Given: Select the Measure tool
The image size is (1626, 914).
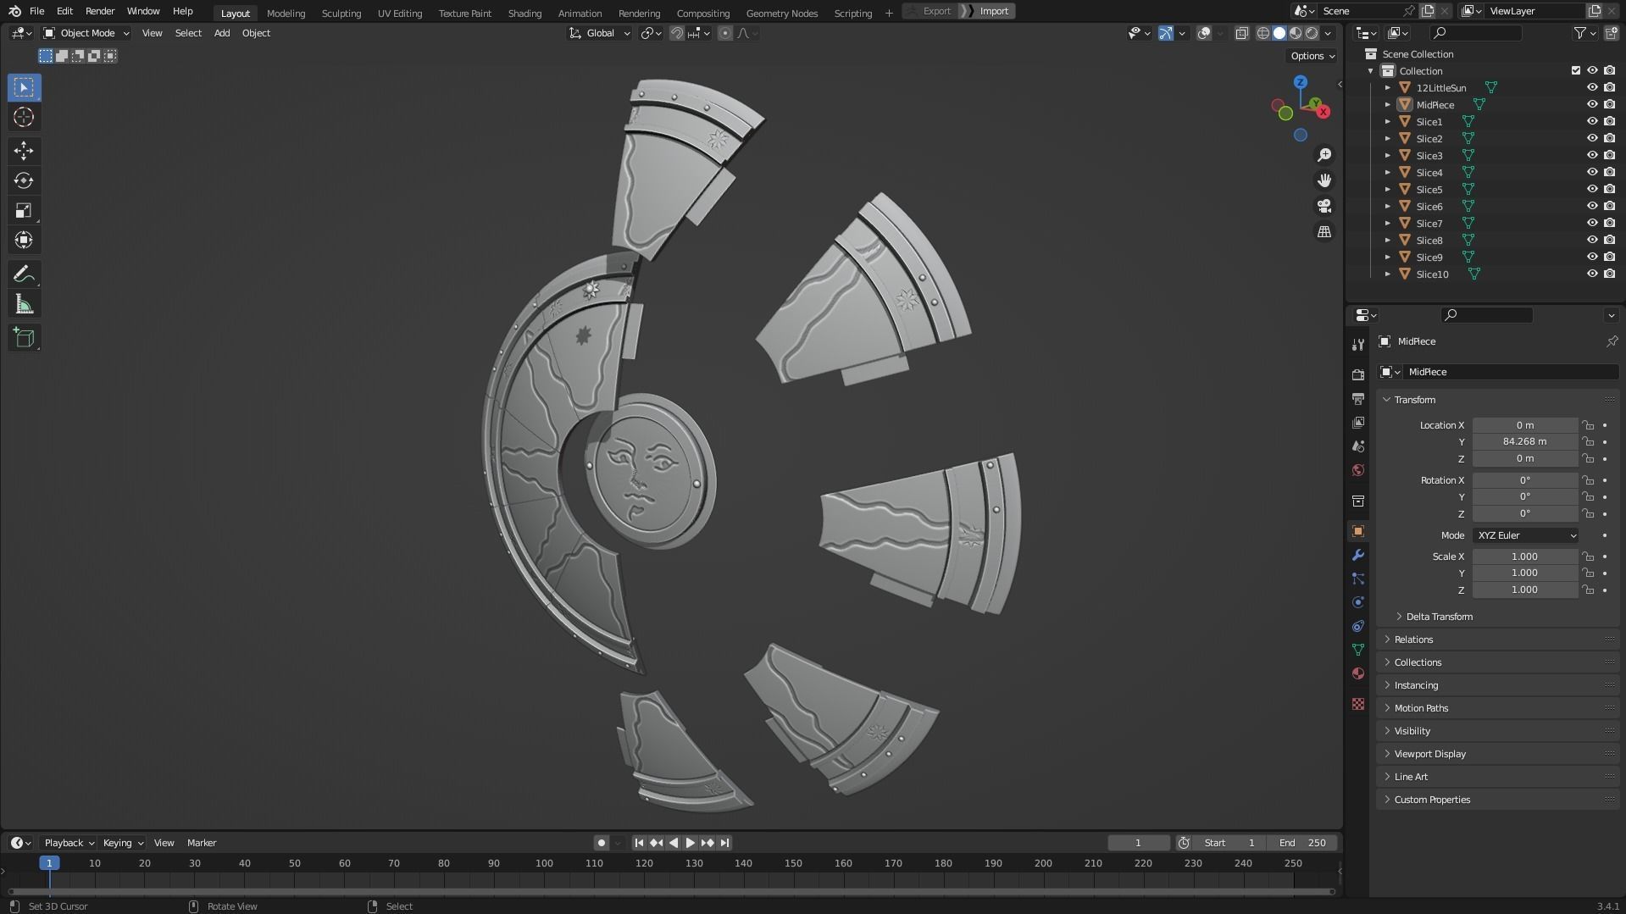Looking at the screenshot, I should point(24,304).
